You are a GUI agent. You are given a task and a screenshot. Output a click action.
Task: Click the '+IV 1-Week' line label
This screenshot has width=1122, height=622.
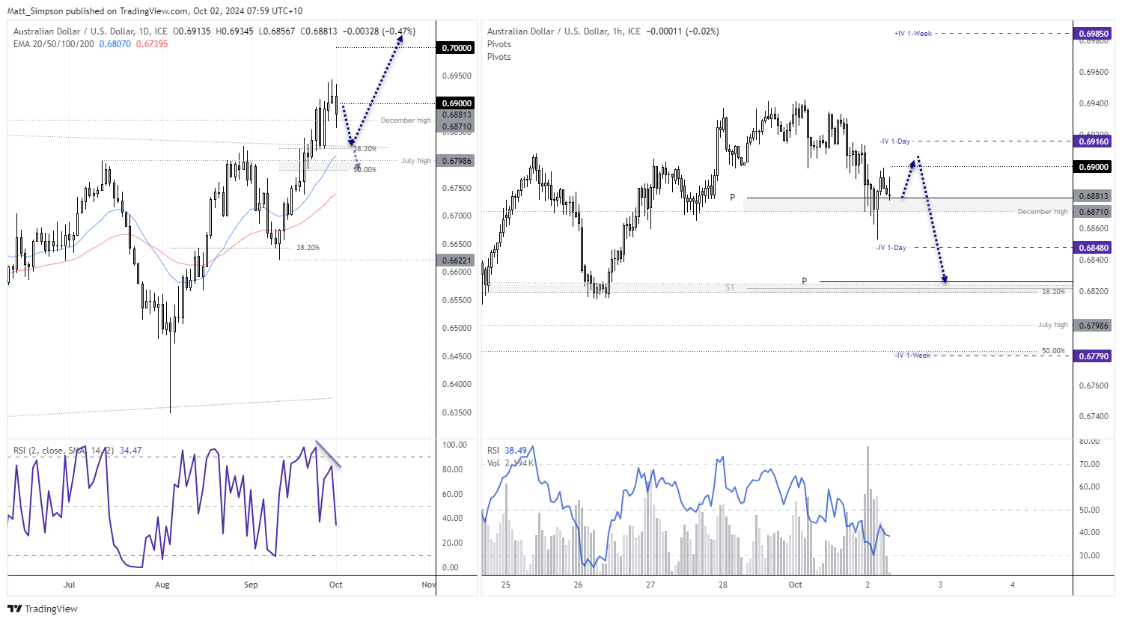(913, 34)
